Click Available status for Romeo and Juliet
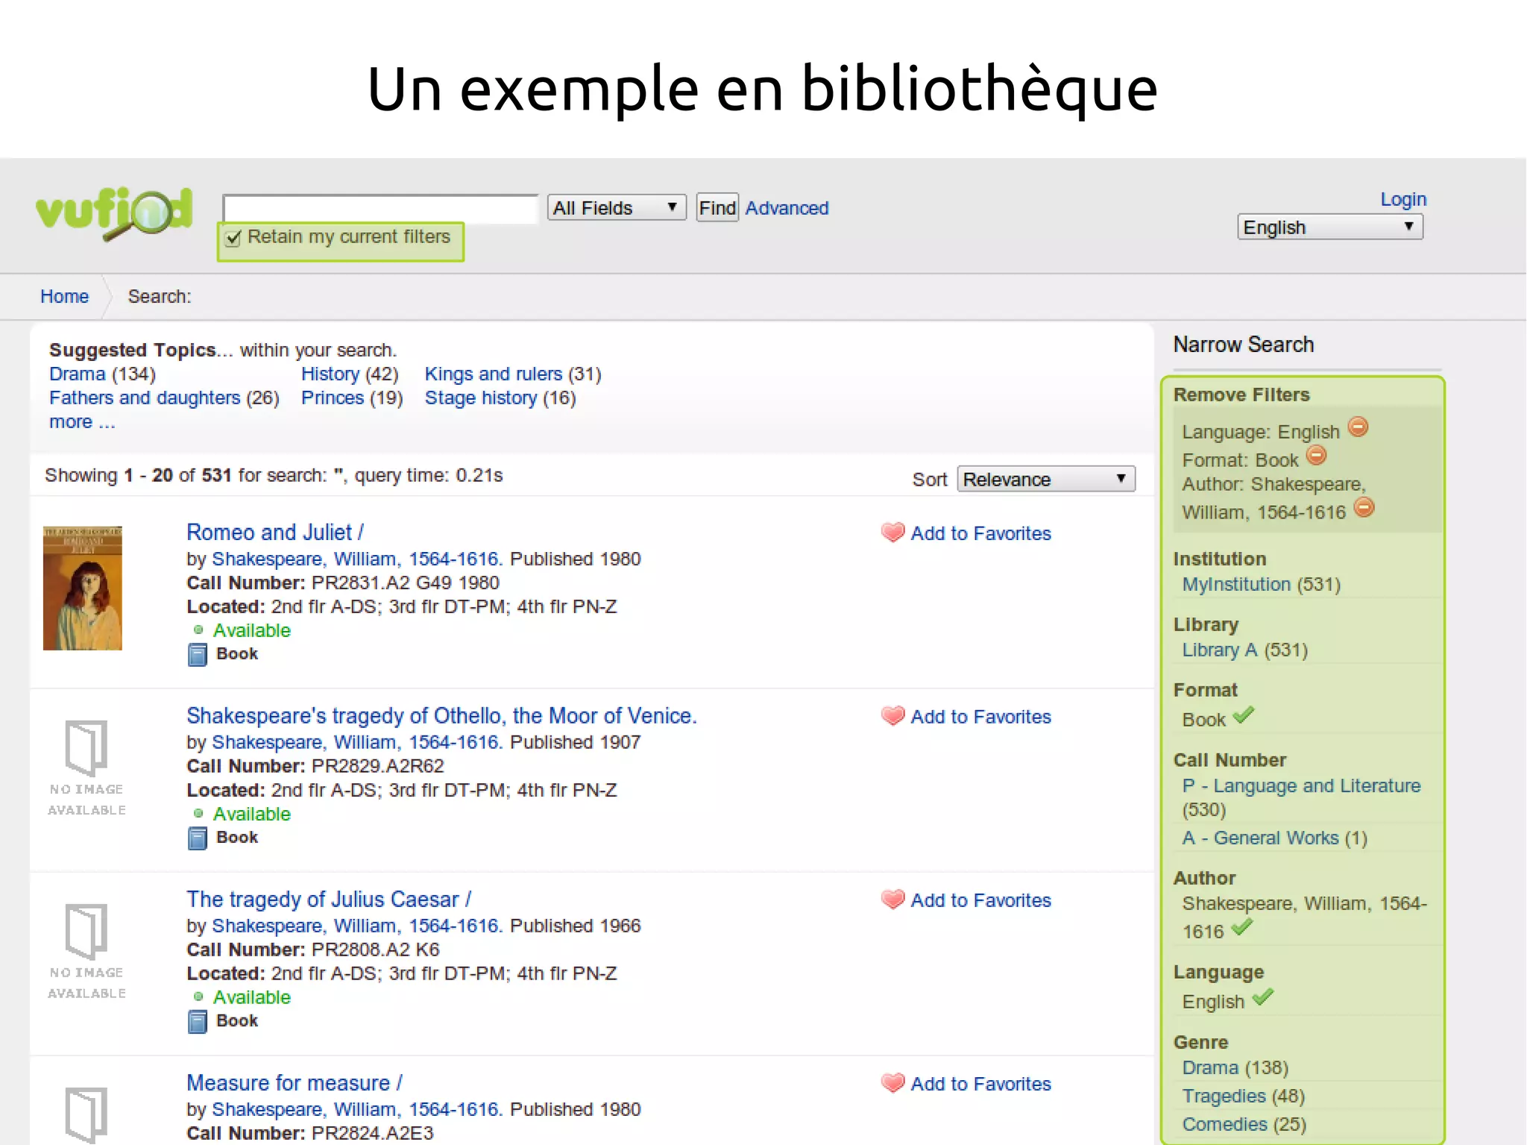 pyautogui.click(x=252, y=630)
